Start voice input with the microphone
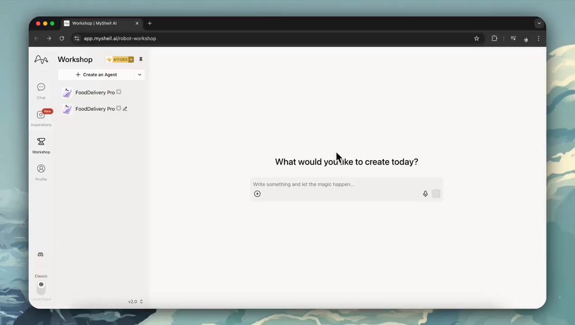 coord(425,194)
